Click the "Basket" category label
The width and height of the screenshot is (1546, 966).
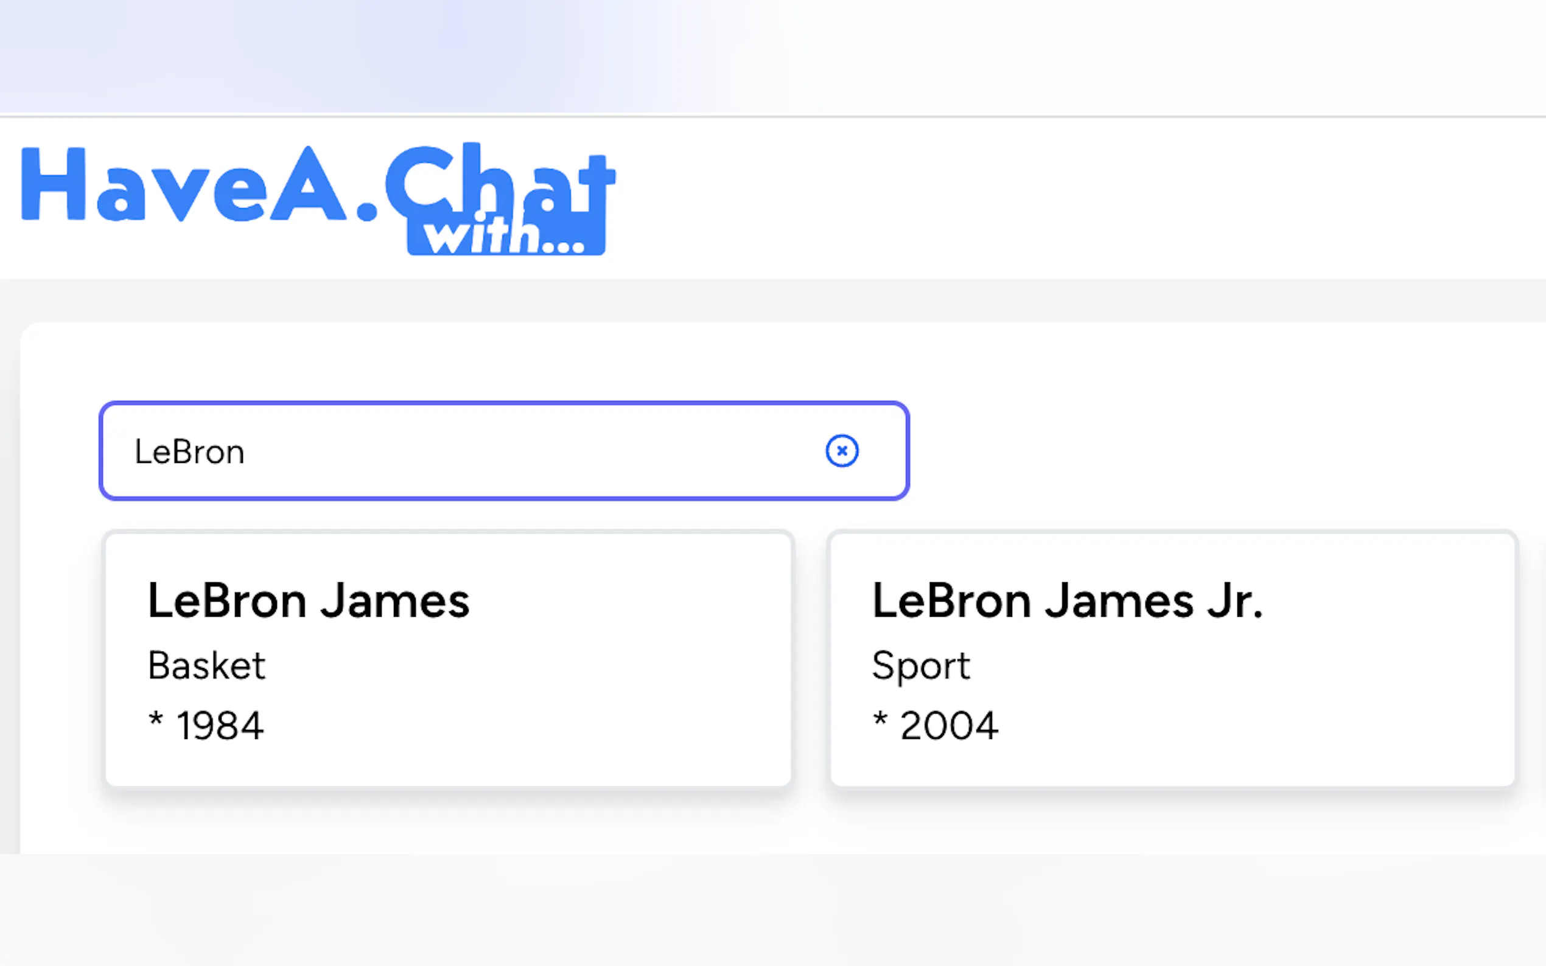tap(206, 665)
